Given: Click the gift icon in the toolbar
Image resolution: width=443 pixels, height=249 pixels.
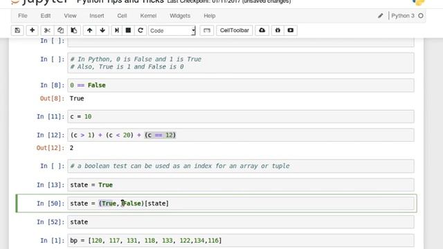Looking at the screenshot, I should (x=278, y=30).
